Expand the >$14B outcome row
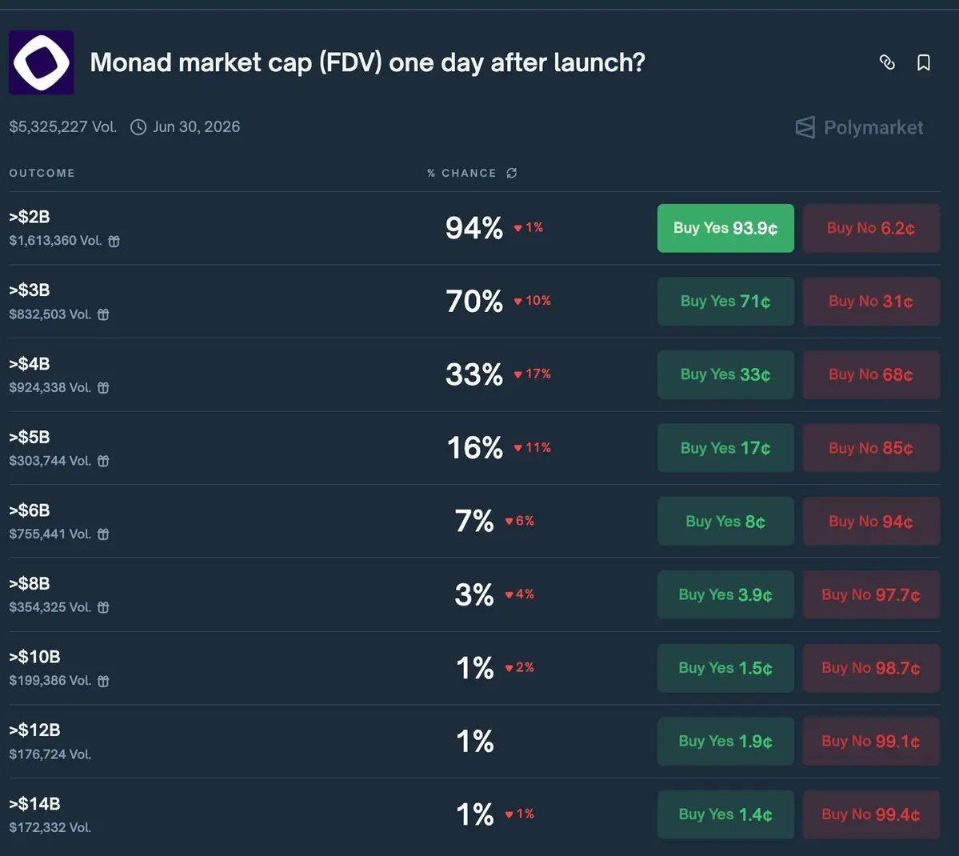Image resolution: width=959 pixels, height=856 pixels. click(240, 814)
